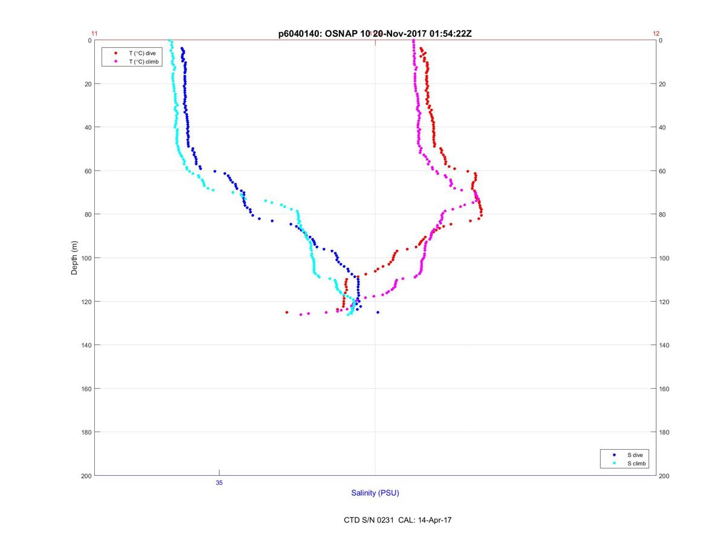725x535 pixels.
Task: Select the 'T (°C) climb' legend entry
Action: coord(143,62)
